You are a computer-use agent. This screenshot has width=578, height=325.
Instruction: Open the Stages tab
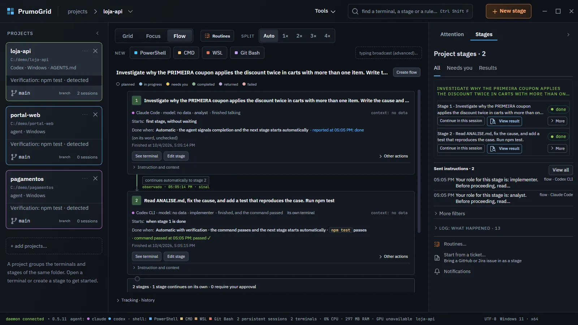484,34
